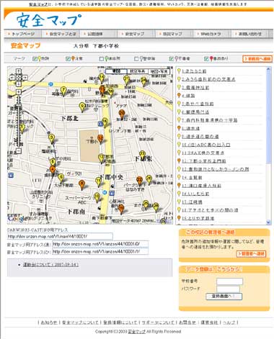Switch map to 地図 view

pyautogui.click(x=116, y=71)
